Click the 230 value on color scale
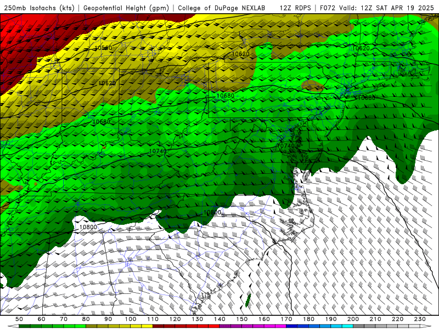Image resolution: width=439 pixels, height=329 pixels. coord(420,319)
